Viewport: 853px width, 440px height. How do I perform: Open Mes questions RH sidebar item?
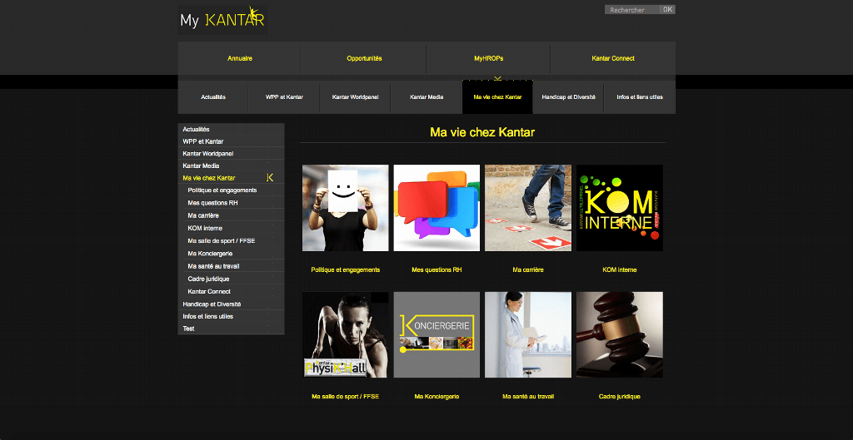pos(232,203)
